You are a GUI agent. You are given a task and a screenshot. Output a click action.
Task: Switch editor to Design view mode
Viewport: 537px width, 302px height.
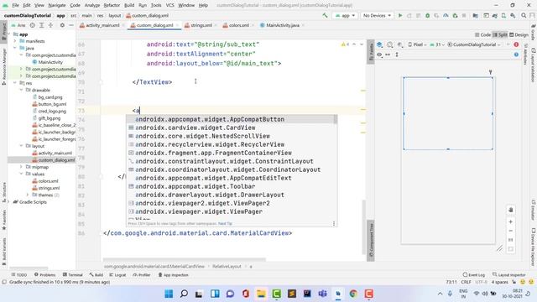[x=519, y=35]
